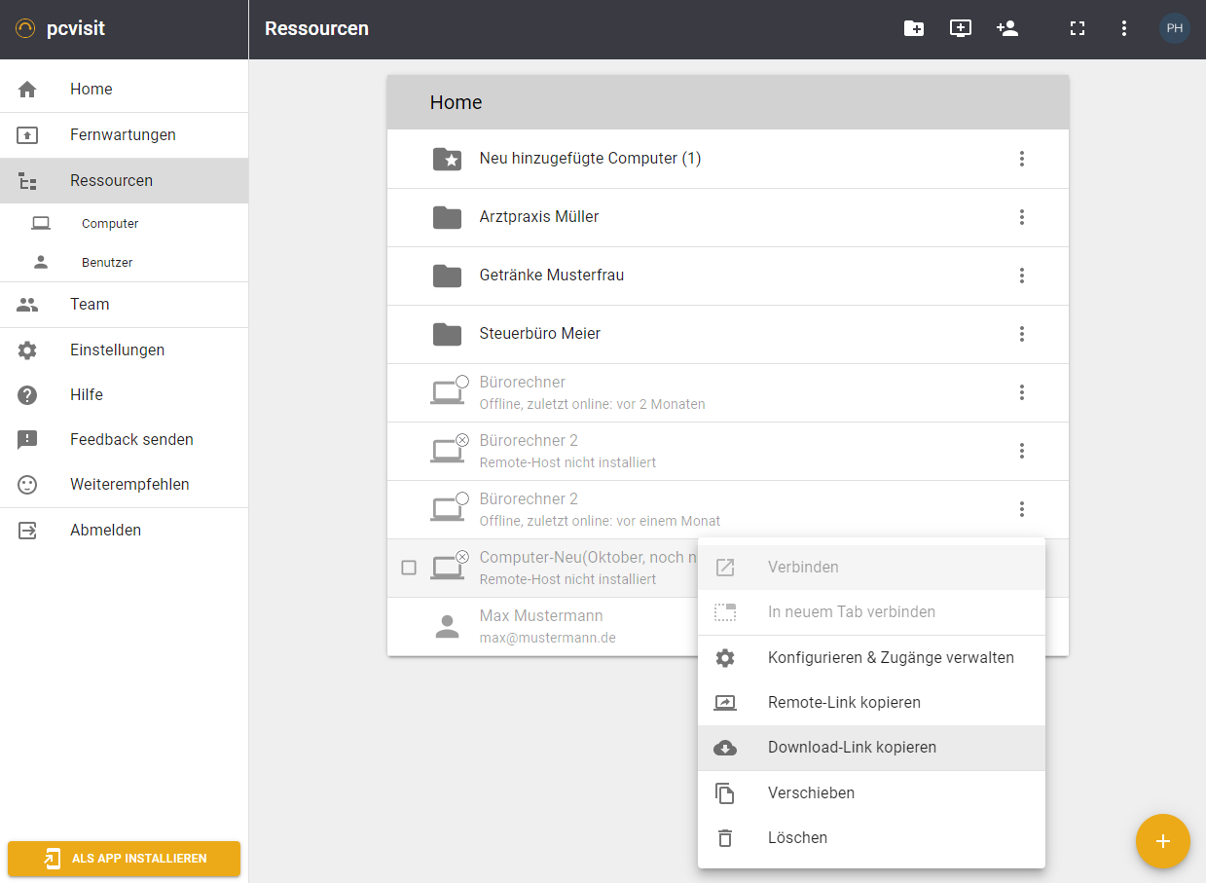The height and width of the screenshot is (883, 1206).
Task: Tick the checkbox beside Computer-Neu
Action: coord(409,568)
